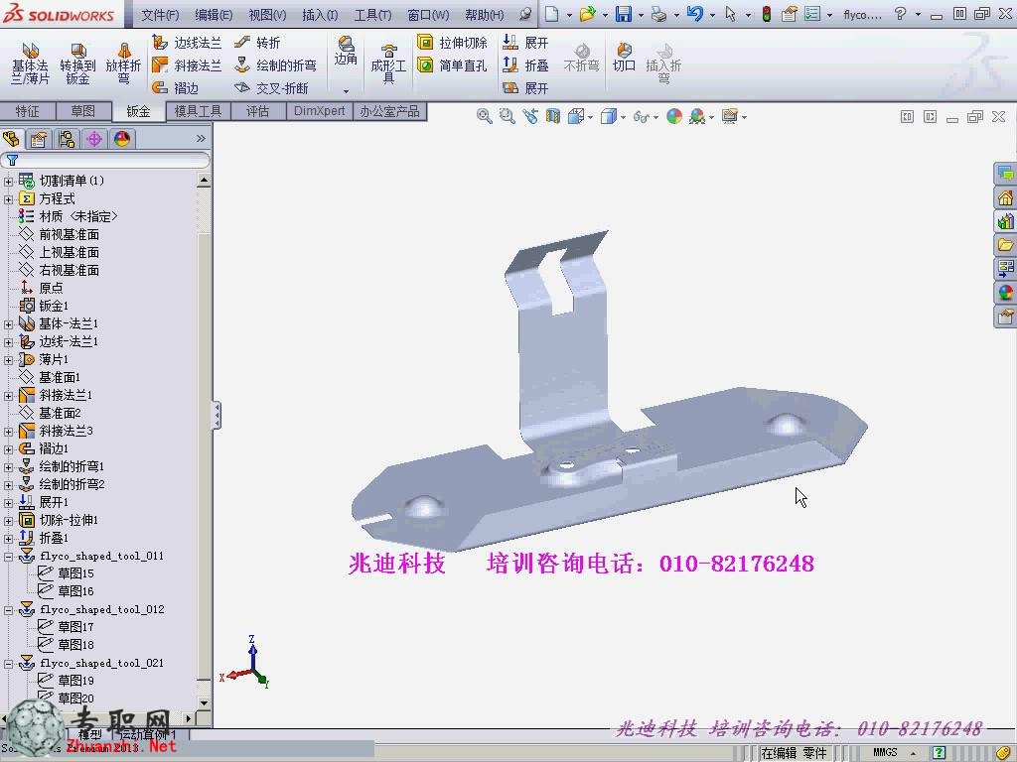This screenshot has height=762, width=1017.
Task: Click the Save toolbar icon
Action: (624, 14)
